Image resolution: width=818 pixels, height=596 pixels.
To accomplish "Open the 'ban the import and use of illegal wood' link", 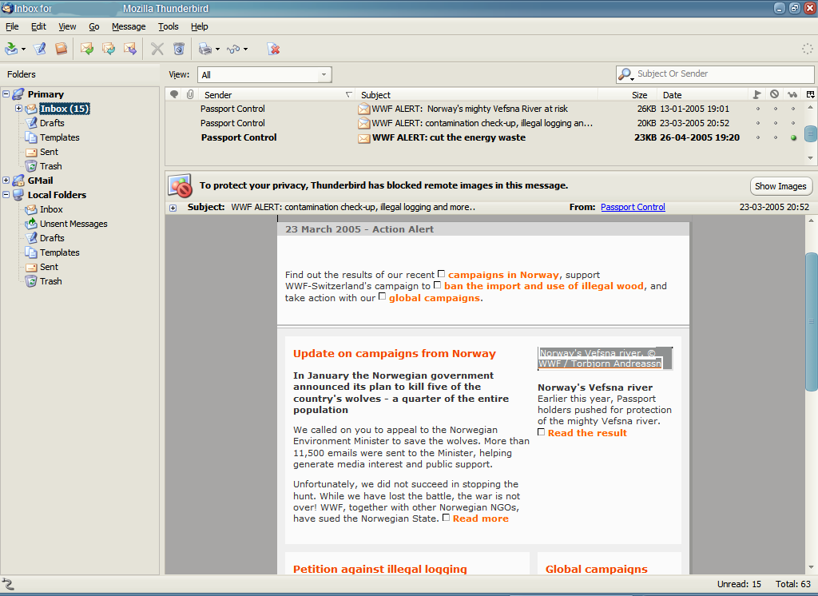I will (x=543, y=286).
